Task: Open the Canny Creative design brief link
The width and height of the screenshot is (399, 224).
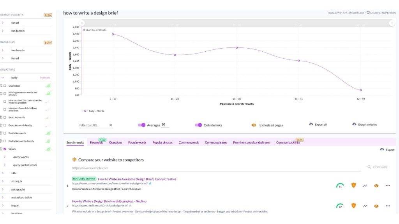Action: (x=137, y=179)
